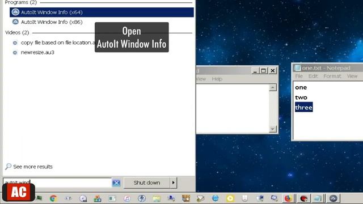Click highlighted word 'three' in one.txt
This screenshot has height=204, width=363.
pyautogui.click(x=304, y=107)
